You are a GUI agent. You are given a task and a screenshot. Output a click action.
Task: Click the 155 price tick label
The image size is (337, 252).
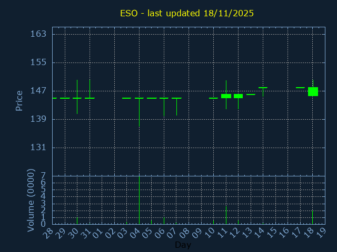[38, 62]
